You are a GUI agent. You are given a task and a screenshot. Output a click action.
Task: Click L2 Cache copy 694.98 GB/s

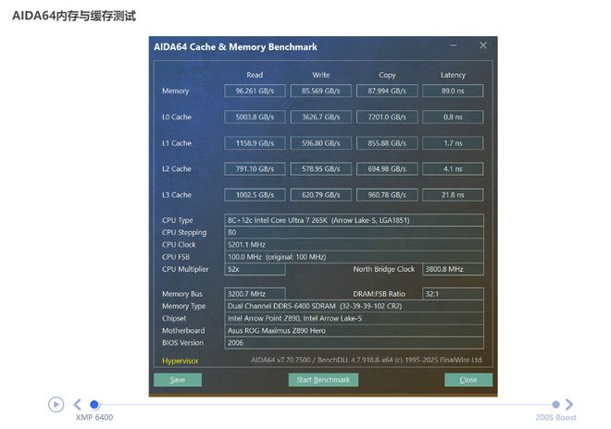[387, 169]
